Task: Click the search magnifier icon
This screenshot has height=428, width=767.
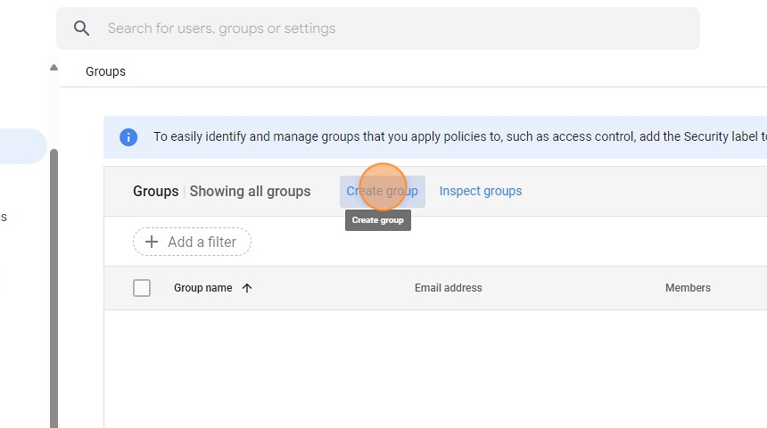Action: tap(81, 29)
